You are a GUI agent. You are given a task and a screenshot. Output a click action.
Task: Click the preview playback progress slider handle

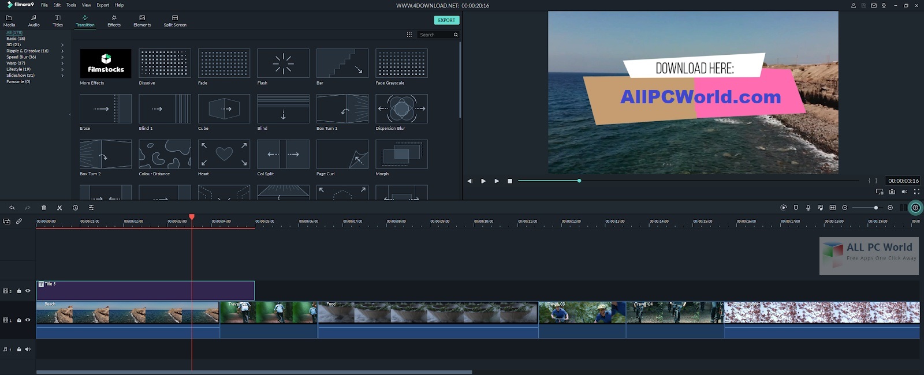[x=579, y=181]
